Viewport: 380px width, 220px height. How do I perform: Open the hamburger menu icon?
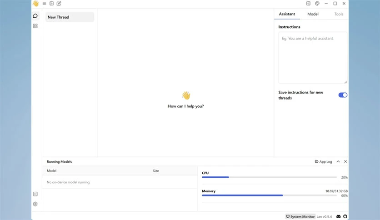click(x=45, y=3)
